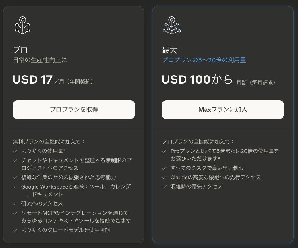The width and height of the screenshot is (298, 248).
Task: Click the プロプランを取得 button
Action: pos(74,110)
